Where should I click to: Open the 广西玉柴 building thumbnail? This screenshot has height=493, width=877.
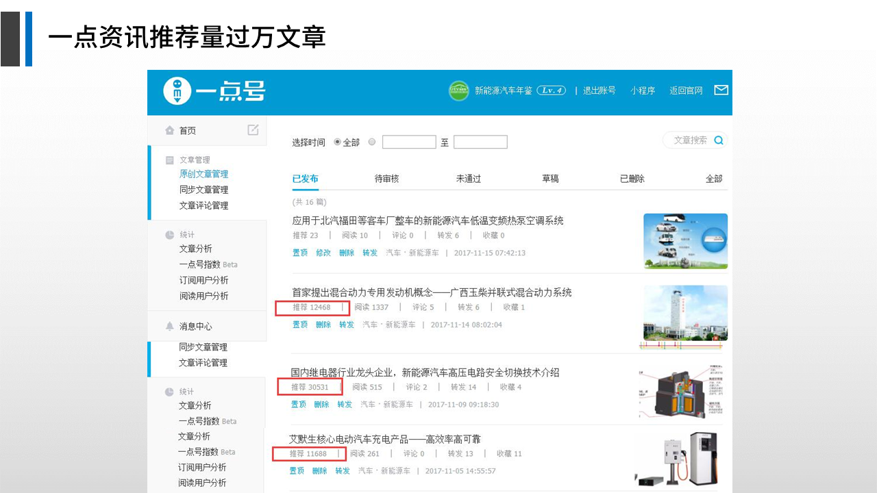685,314
